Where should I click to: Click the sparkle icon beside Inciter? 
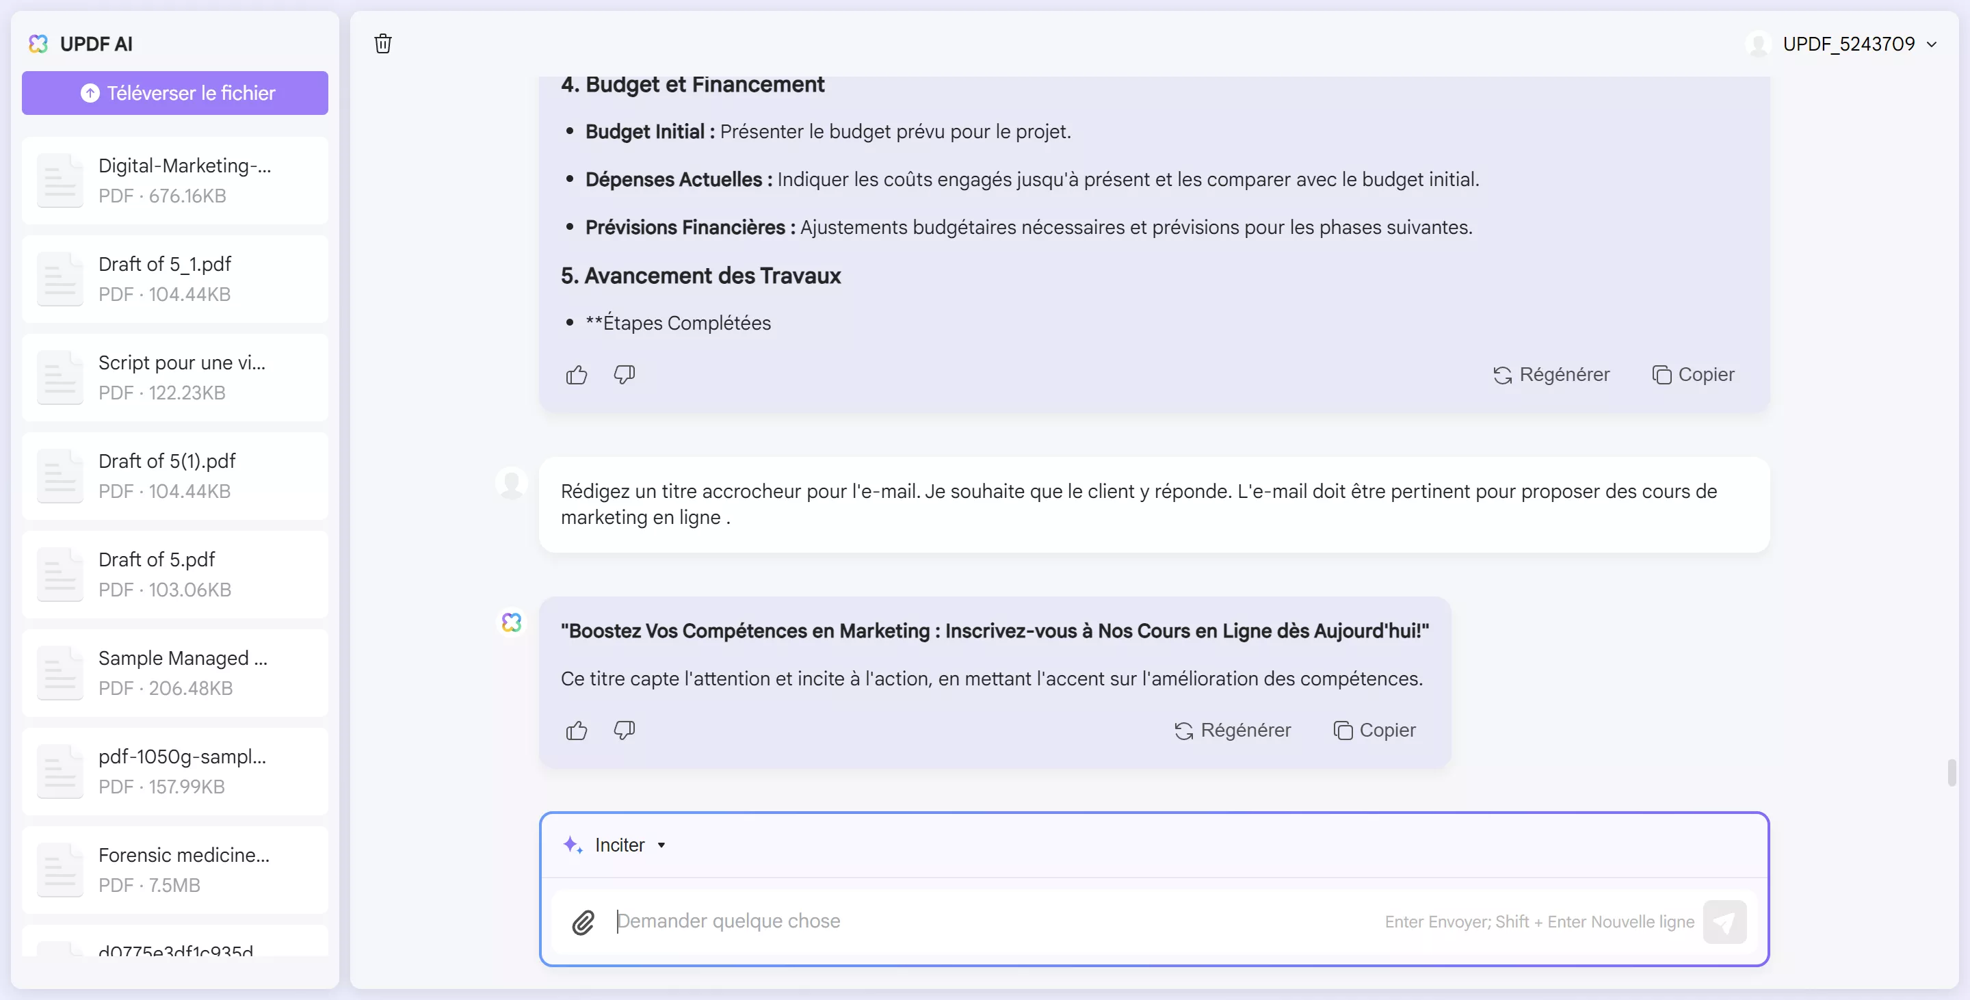(x=573, y=845)
